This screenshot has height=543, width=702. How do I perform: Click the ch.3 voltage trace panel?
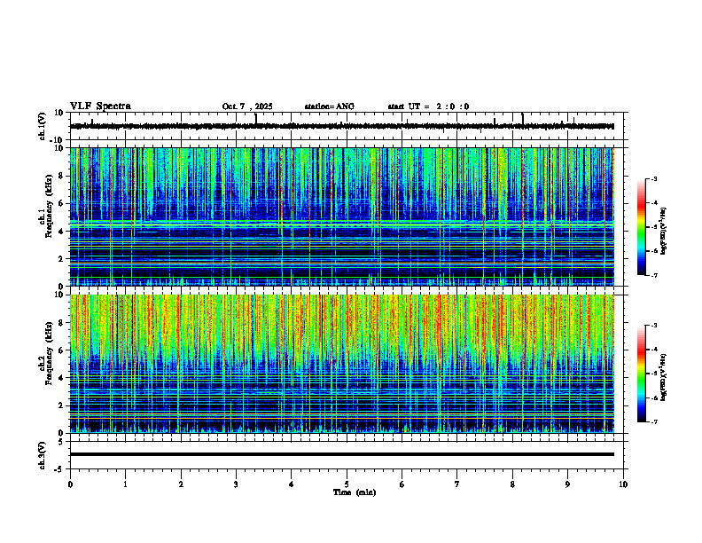[348, 455]
